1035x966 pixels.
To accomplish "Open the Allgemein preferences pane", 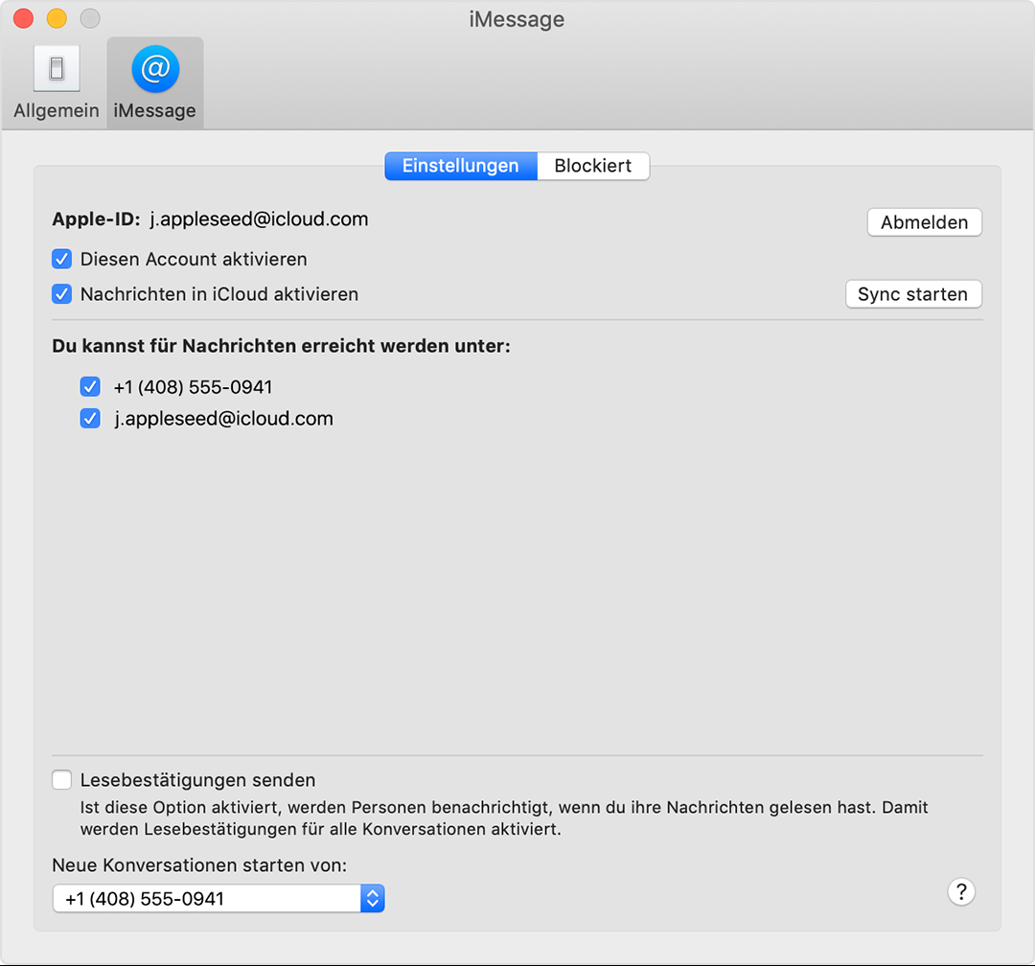I will (57, 82).
